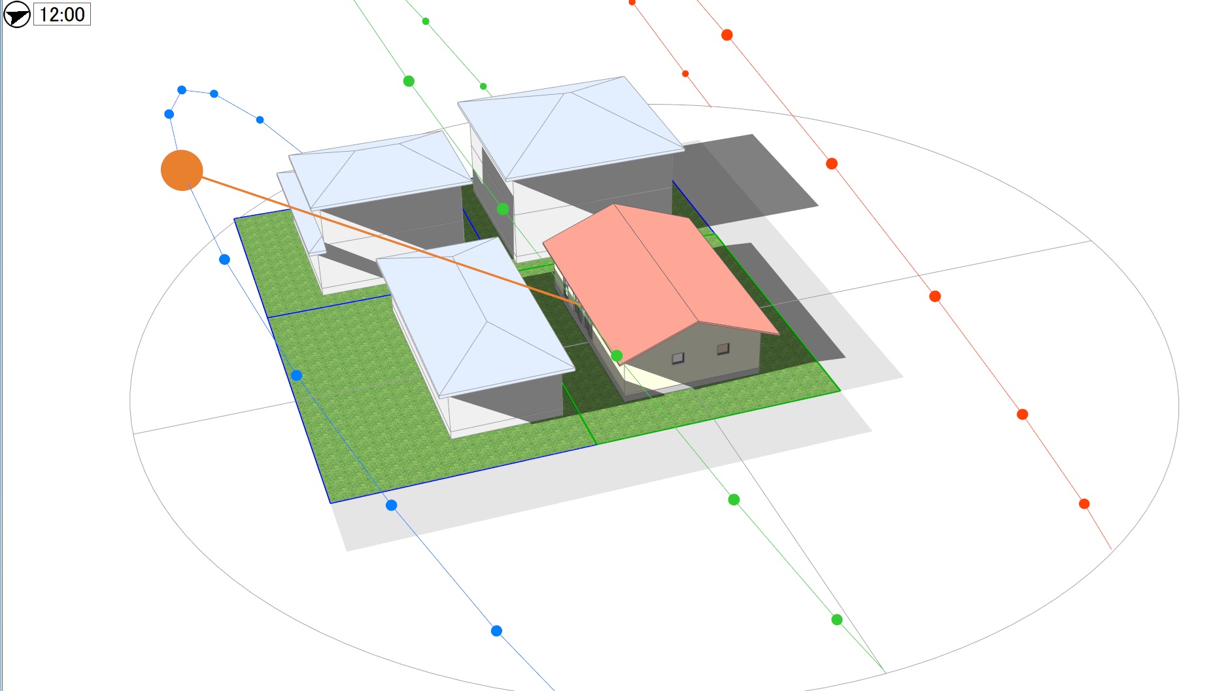Click the north compass arrow icon
The image size is (1230, 691).
pos(16,15)
